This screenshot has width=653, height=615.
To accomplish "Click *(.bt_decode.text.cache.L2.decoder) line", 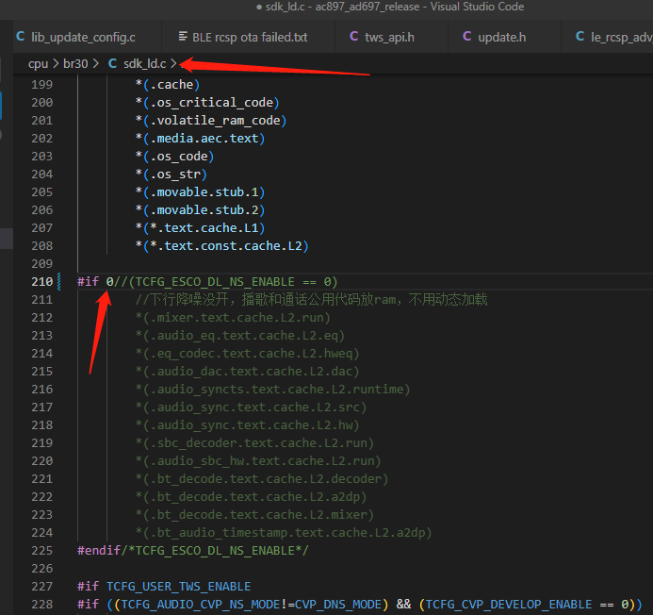I will [262, 479].
